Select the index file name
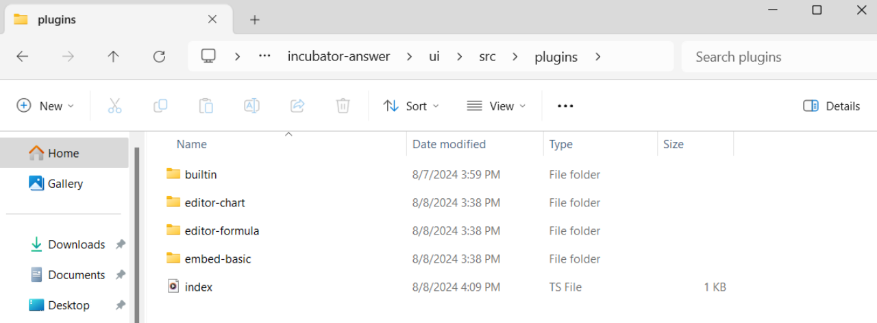This screenshot has height=323, width=877. point(199,287)
